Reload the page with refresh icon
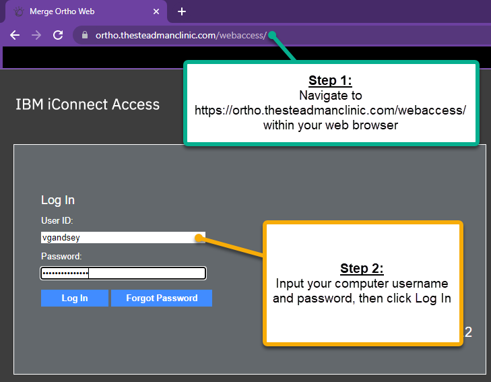The width and height of the screenshot is (491, 382). (58, 35)
